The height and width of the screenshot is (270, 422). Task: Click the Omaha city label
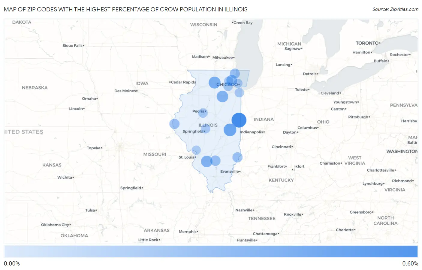[89, 99]
